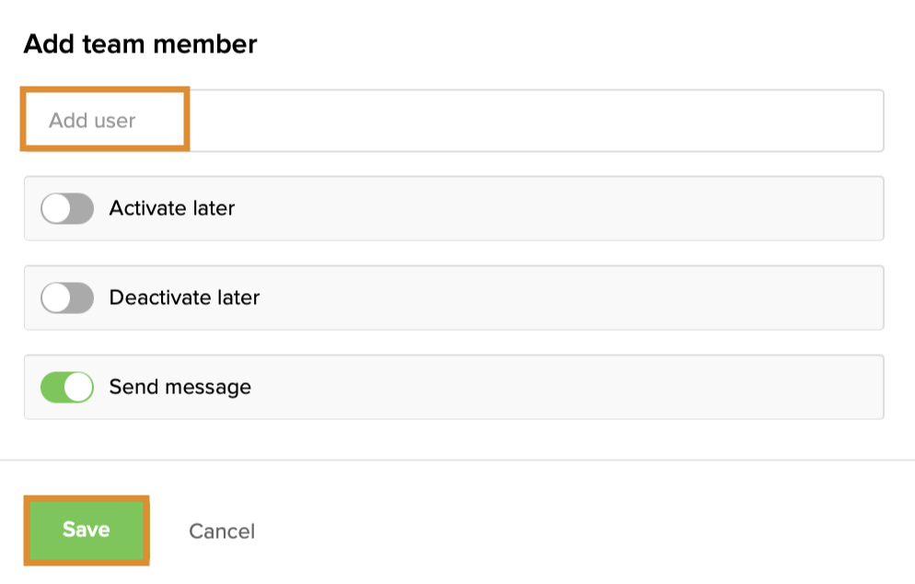Click the Send message label
The image size is (915, 584).
point(179,387)
